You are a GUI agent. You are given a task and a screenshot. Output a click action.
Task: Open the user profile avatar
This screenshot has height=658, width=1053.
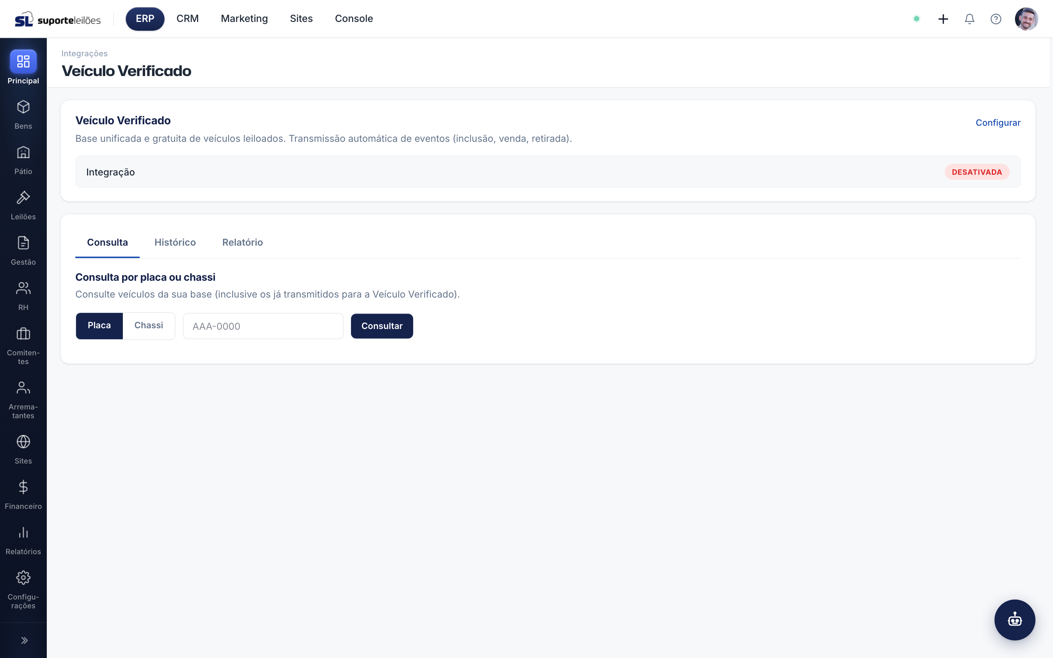(x=1026, y=19)
